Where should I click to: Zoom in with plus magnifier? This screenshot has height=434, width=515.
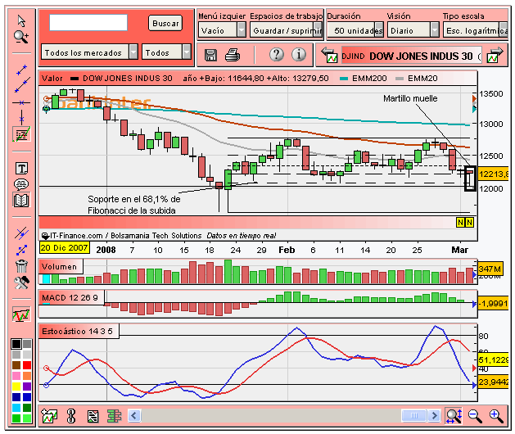(x=496, y=416)
